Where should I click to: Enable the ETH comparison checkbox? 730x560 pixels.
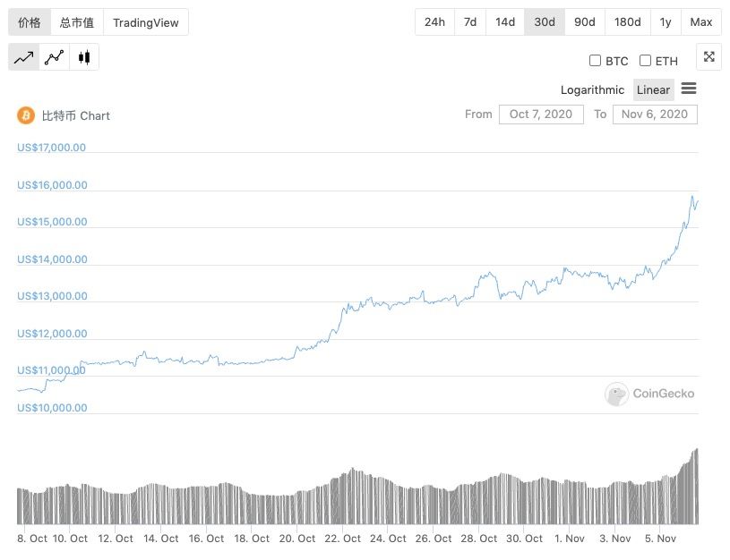(x=645, y=61)
